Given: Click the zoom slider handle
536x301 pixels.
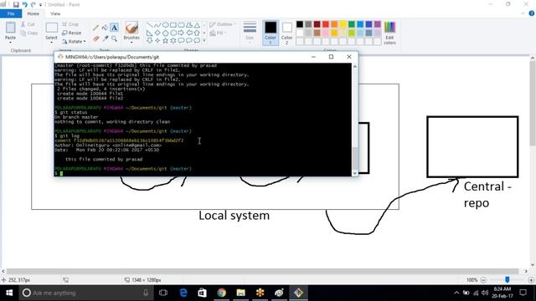Looking at the screenshot, I should pyautogui.click(x=508, y=280).
